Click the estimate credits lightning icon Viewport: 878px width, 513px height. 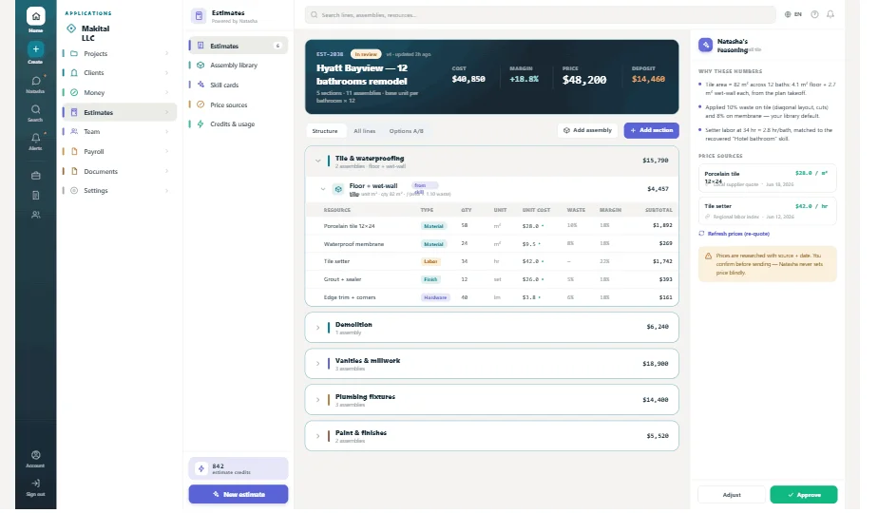point(201,468)
